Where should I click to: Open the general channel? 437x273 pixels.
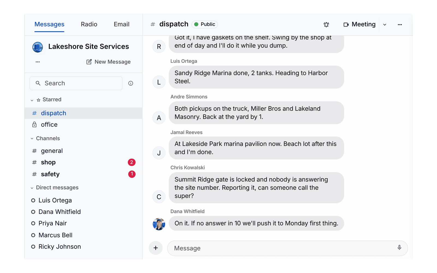(x=83, y=151)
